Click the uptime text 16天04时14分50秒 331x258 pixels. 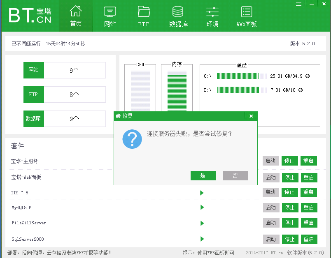pyautogui.click(x=65, y=44)
